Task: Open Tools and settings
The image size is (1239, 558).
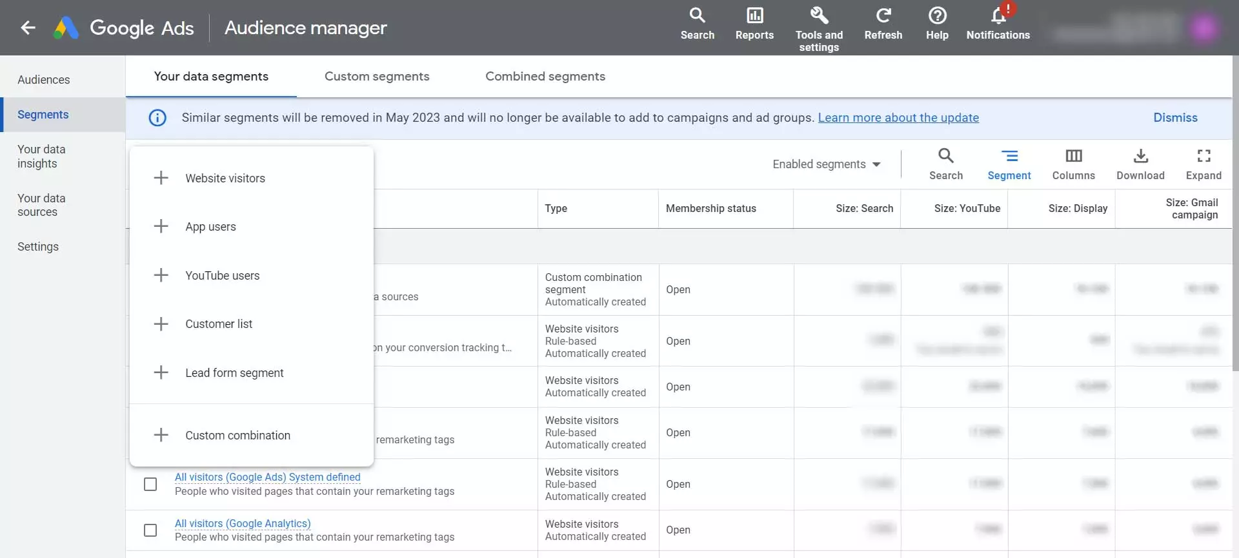Action: 819,29
